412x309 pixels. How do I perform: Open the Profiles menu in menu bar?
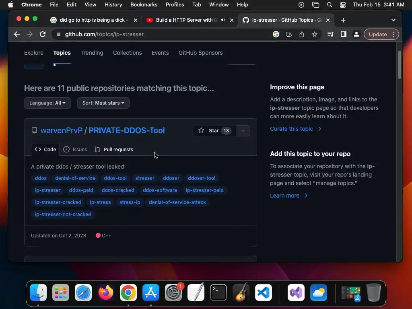coord(175,5)
